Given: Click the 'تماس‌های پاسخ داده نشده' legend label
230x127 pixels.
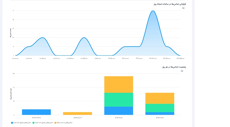Looking at the screenshot, I should [44, 123].
